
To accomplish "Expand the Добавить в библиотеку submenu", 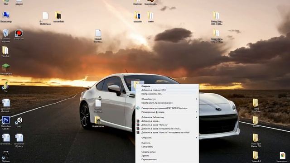I will (x=167, y=117).
